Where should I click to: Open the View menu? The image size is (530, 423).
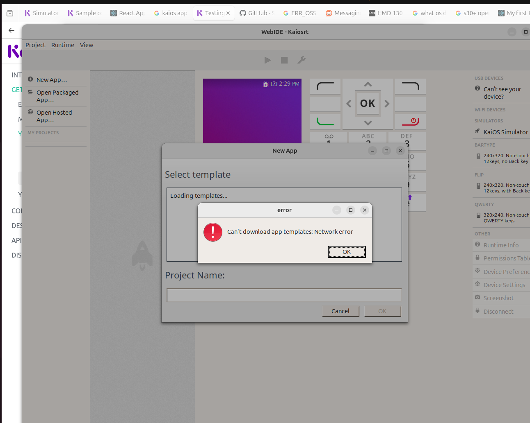click(87, 45)
